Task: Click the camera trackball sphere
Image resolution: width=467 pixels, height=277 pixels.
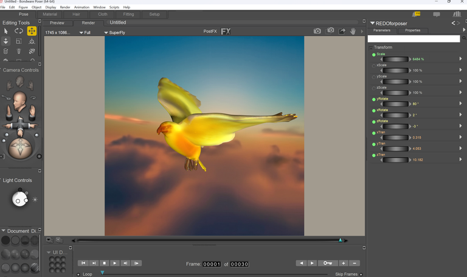Action: pos(20,147)
